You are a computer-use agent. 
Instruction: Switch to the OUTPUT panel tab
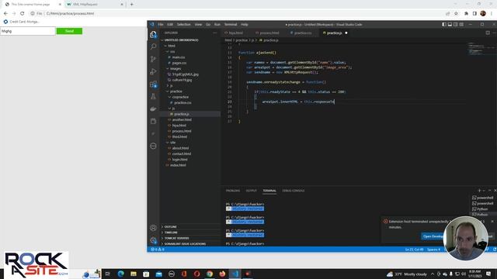[252, 191]
